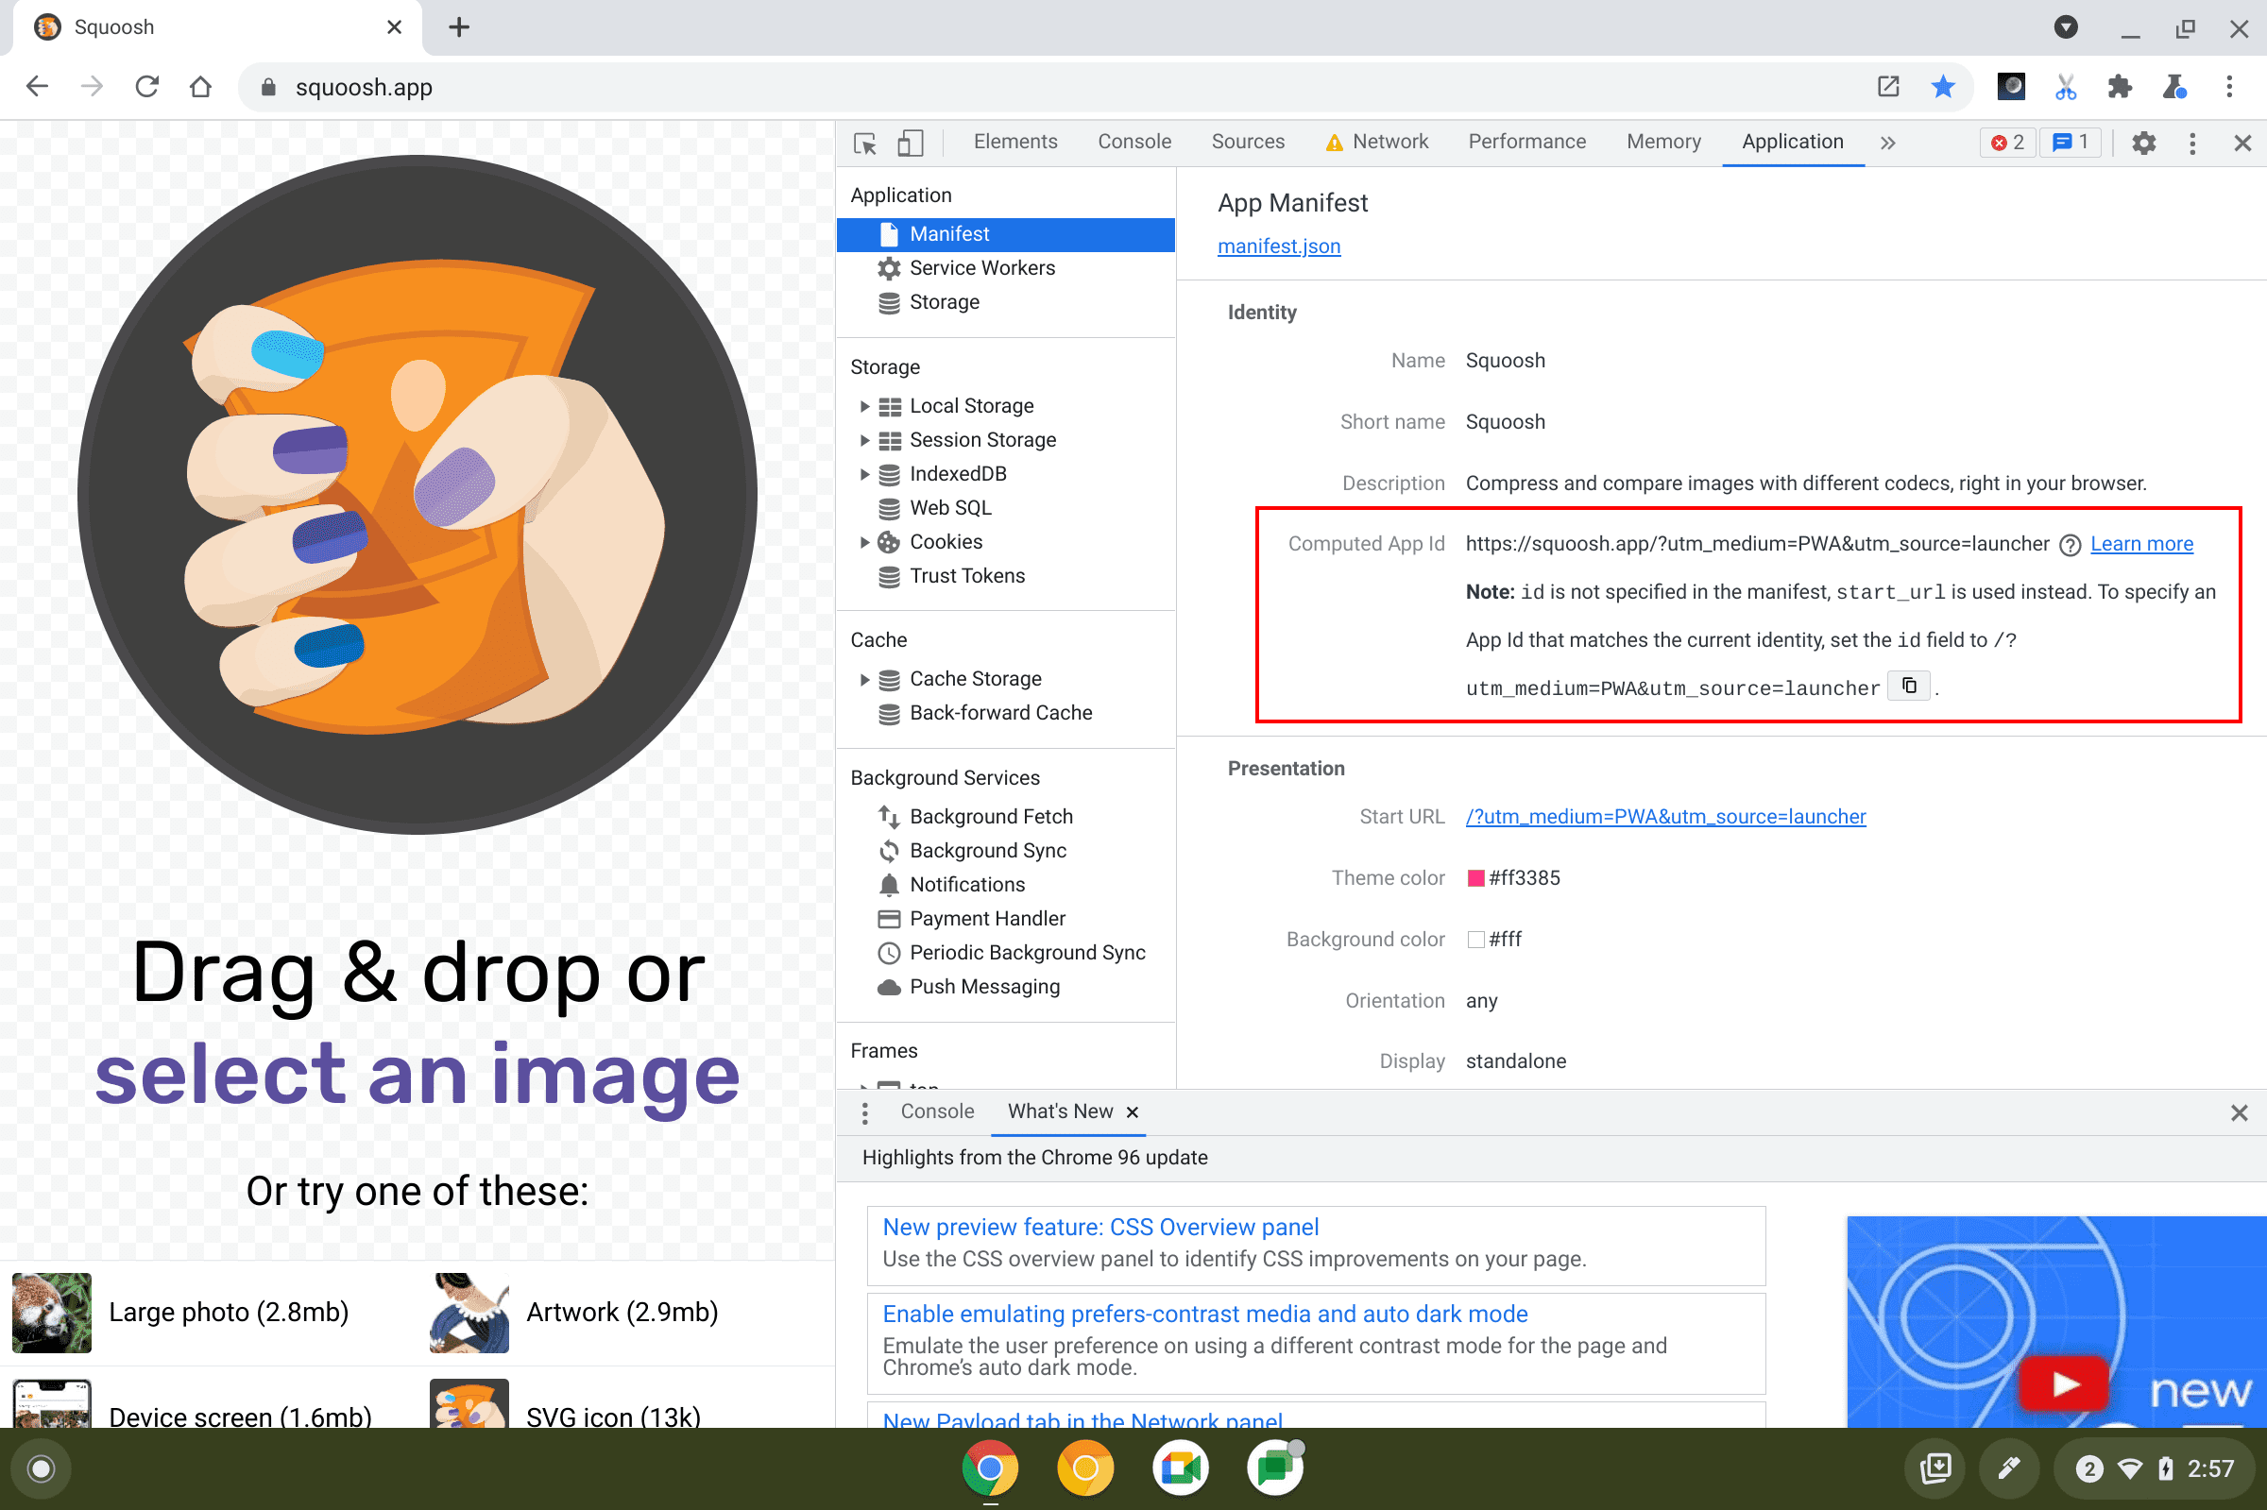Click Learn more about Computed App Id
Image resolution: width=2267 pixels, height=1510 pixels.
point(2140,543)
